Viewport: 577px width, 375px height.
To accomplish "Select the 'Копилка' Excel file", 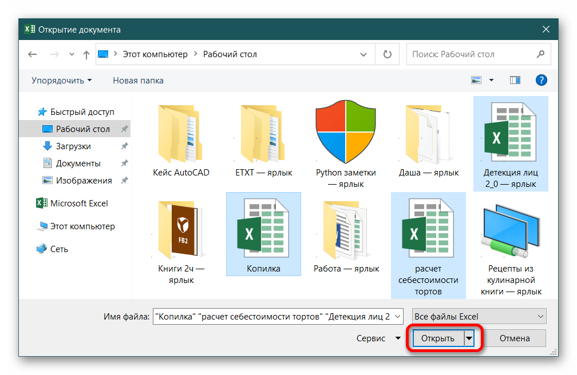I will (263, 234).
